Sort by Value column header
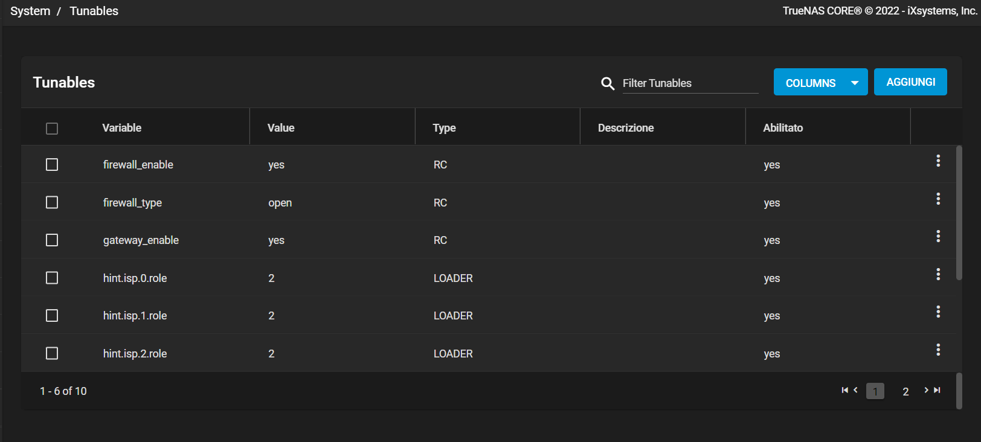Viewport: 981px width, 442px height. pyautogui.click(x=281, y=128)
